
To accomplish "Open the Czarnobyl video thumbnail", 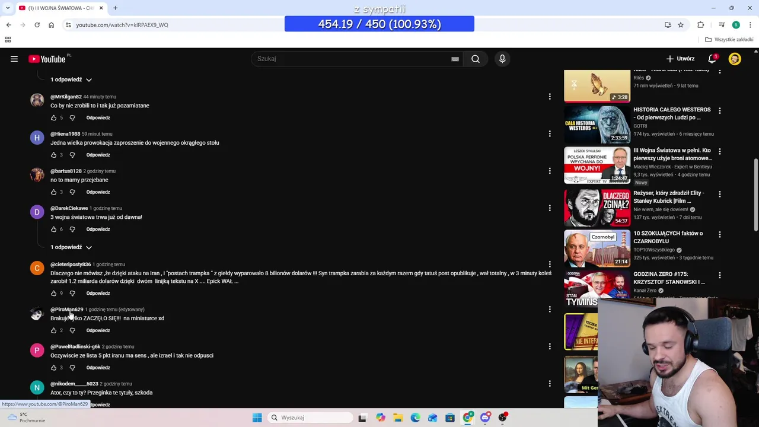I will point(597,248).
